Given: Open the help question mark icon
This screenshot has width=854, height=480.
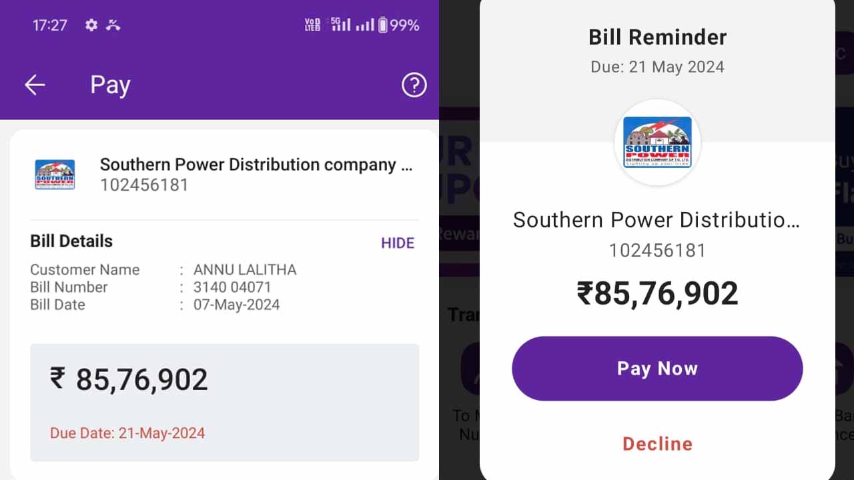Looking at the screenshot, I should point(414,85).
